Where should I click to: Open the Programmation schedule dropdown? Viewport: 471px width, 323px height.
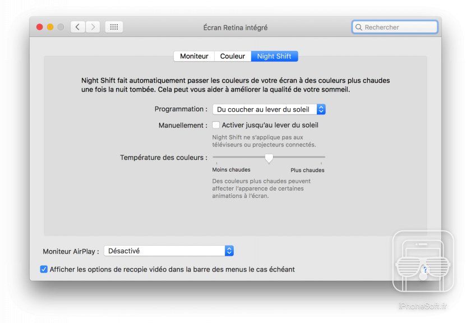coord(269,109)
